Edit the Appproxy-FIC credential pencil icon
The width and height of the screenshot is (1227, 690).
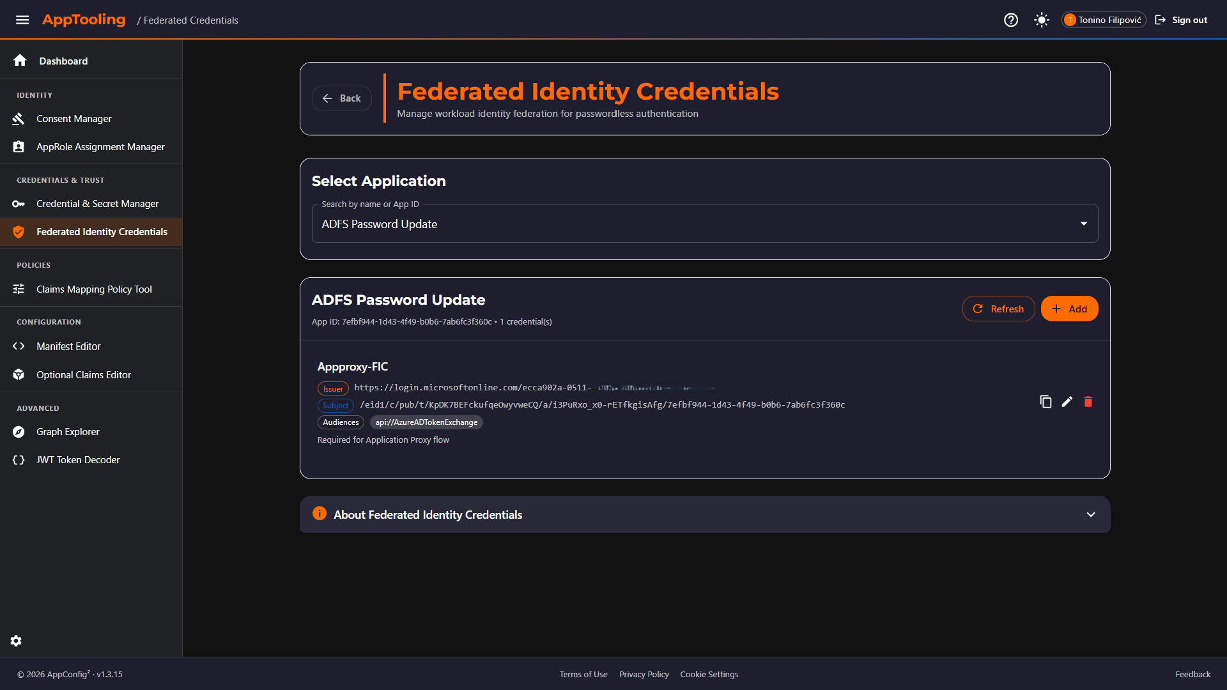[1067, 402]
